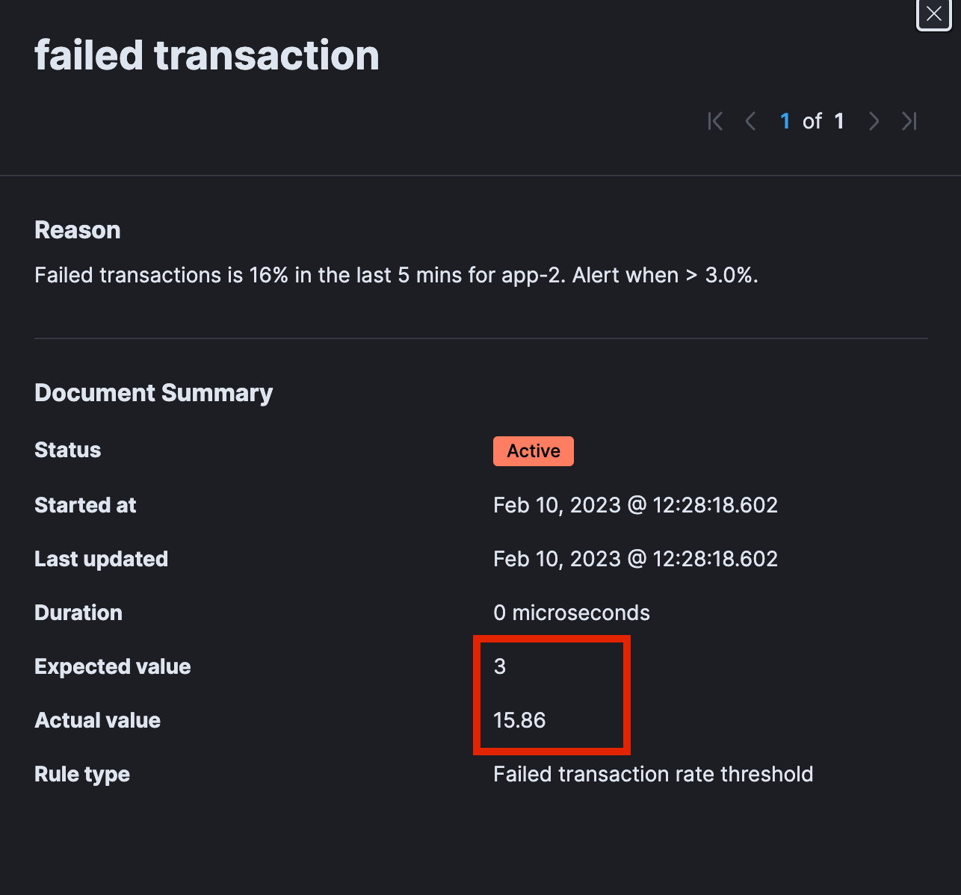Collapse the failed transaction details panel

[x=933, y=13]
